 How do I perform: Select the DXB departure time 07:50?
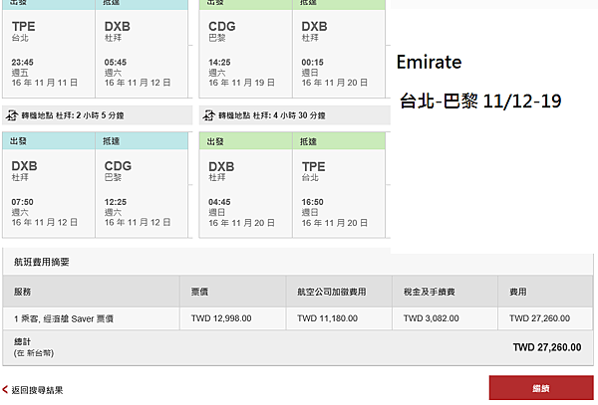(x=23, y=202)
